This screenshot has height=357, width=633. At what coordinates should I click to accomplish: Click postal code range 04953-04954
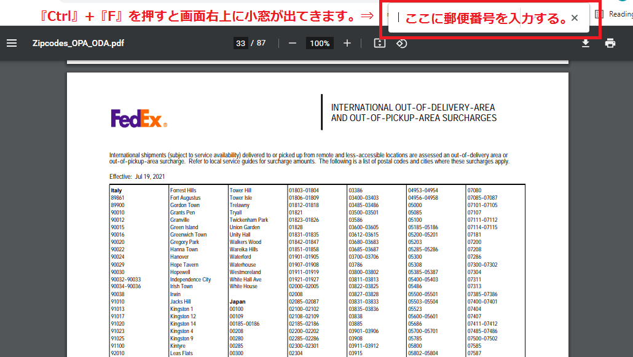point(423,190)
